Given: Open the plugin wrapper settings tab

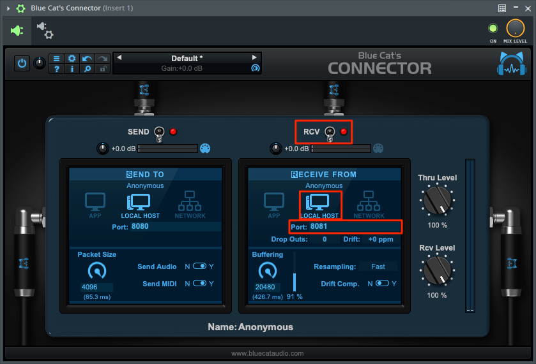Looking at the screenshot, I should pyautogui.click(x=45, y=31).
